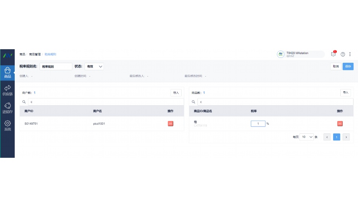Open the three-dot more options menu
The height and width of the screenshot is (207, 358).
click(x=350, y=54)
